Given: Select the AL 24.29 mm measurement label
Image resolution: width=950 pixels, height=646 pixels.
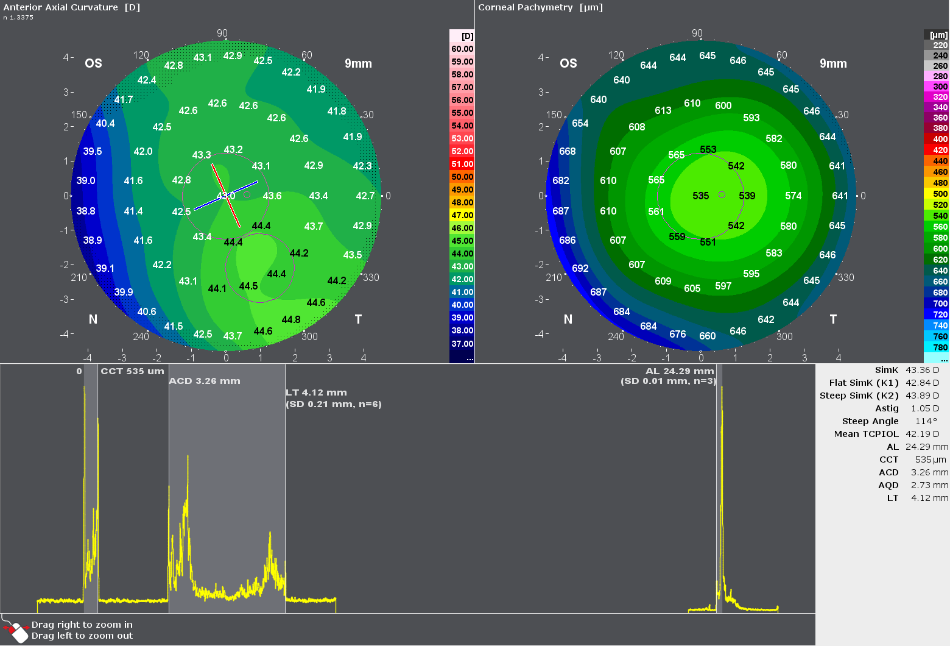Looking at the screenshot, I should tap(680, 370).
